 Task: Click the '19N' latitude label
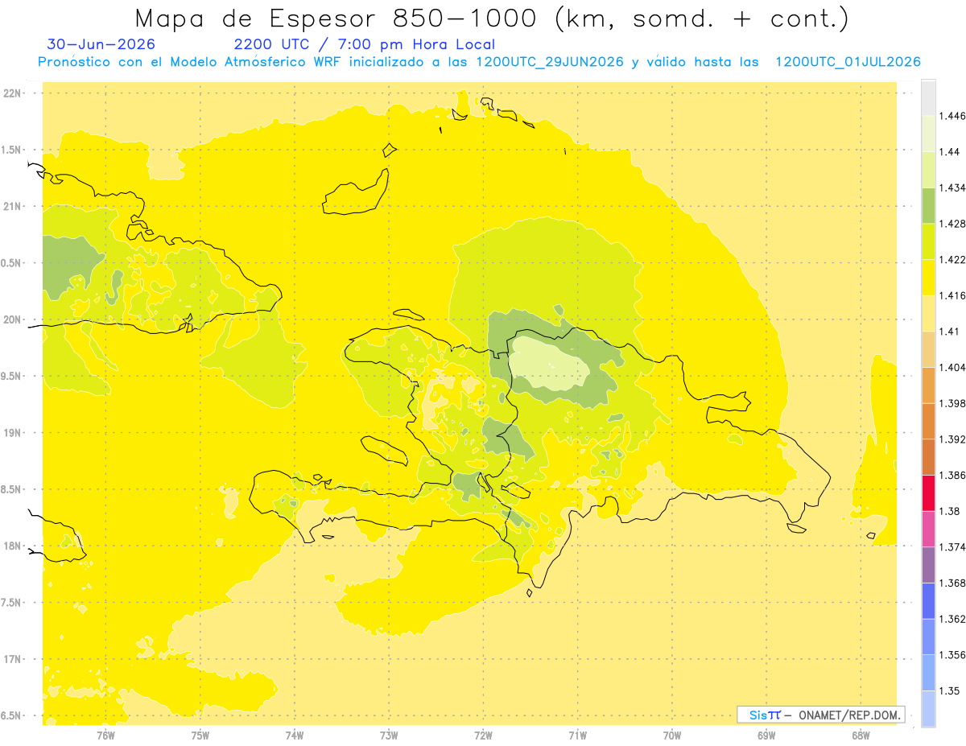12,432
